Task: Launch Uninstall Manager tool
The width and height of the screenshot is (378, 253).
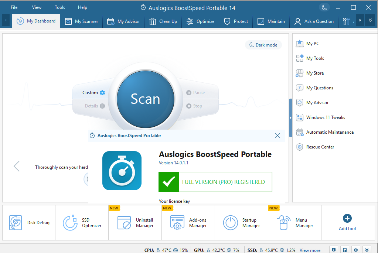Action: point(135,223)
